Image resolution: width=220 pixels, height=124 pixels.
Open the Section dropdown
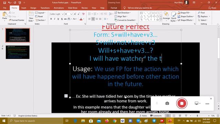click(x=41, y=20)
